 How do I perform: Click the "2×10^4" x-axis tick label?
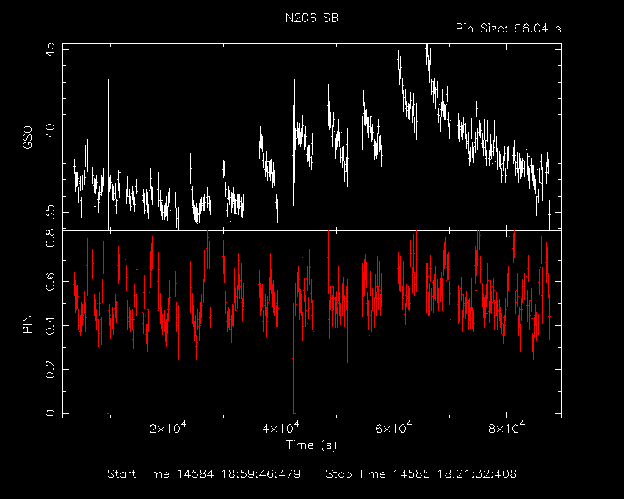coord(167,428)
